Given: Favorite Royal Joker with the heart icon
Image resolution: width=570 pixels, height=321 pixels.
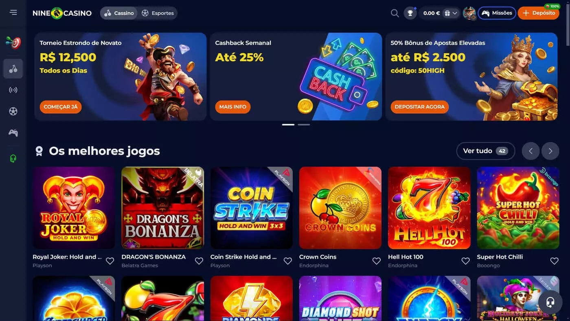Looking at the screenshot, I should tap(110, 261).
